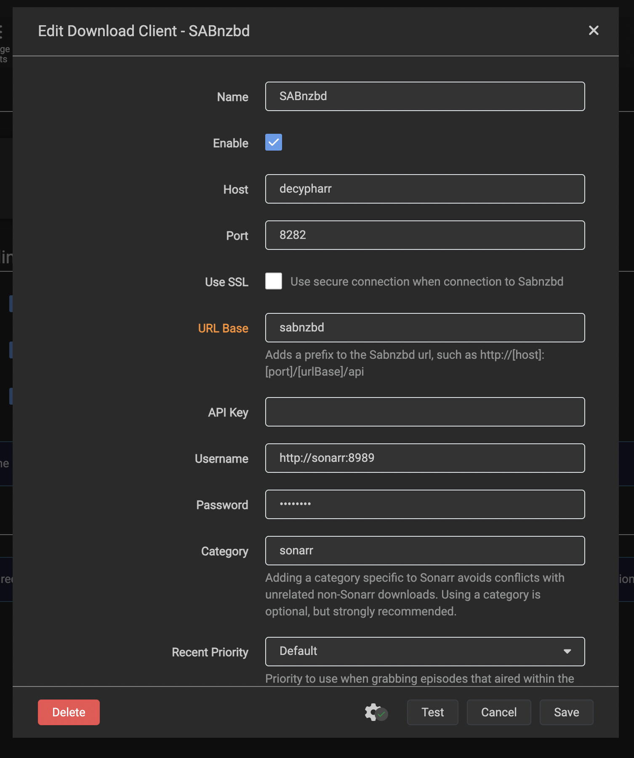Click into the empty API Key field

point(425,412)
